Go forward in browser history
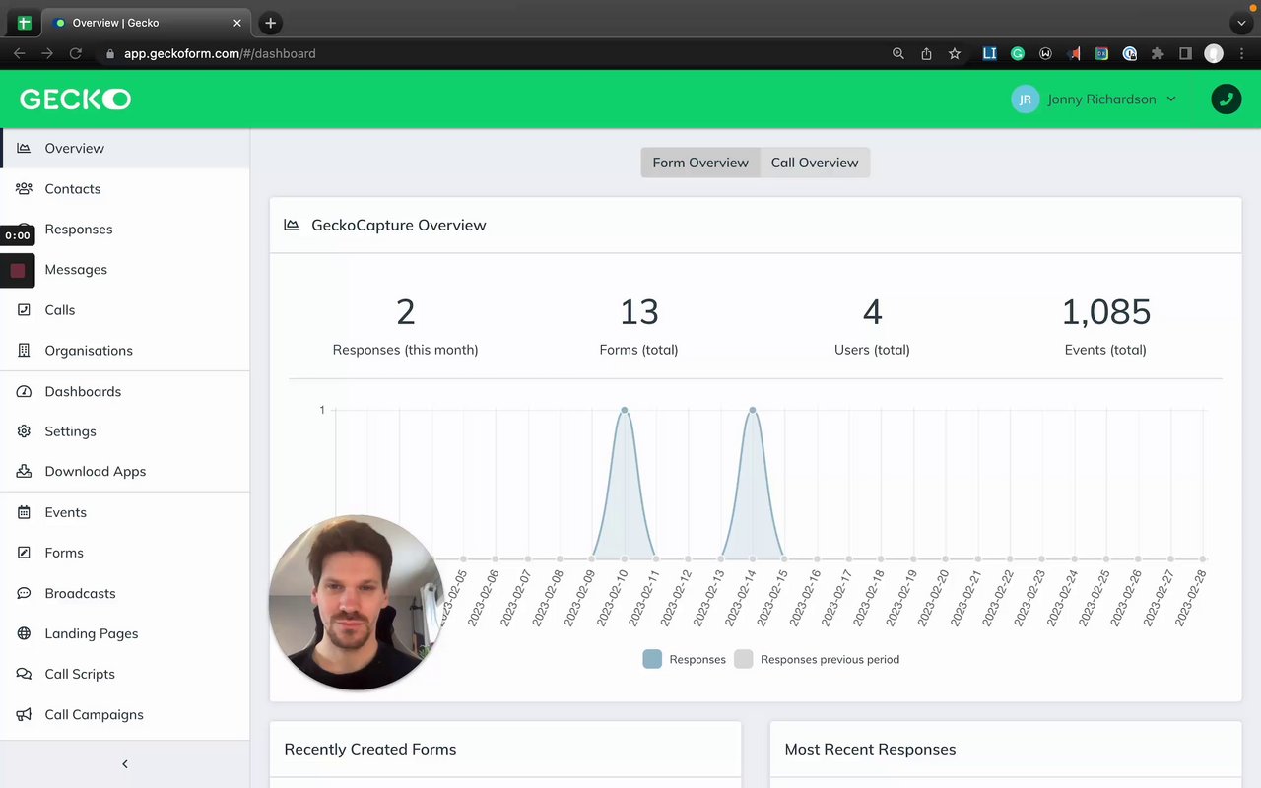Image resolution: width=1261 pixels, height=788 pixels. click(x=46, y=53)
